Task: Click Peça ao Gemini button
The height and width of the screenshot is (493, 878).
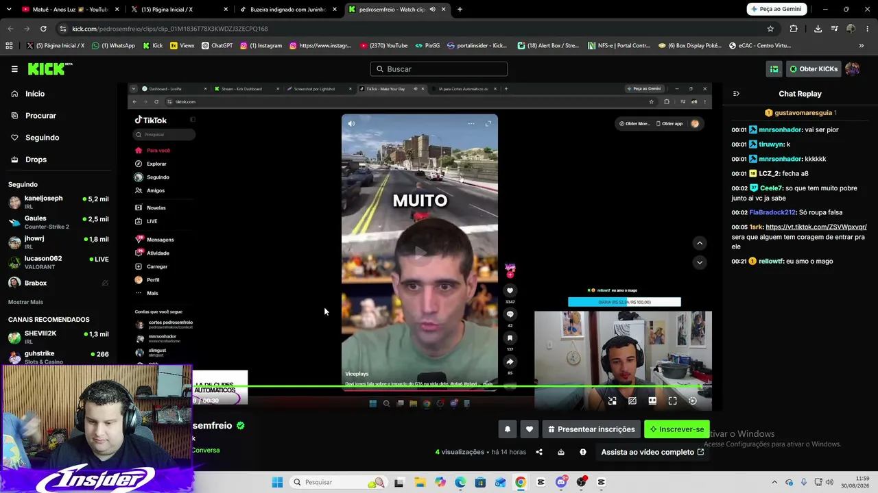Action: [776, 9]
